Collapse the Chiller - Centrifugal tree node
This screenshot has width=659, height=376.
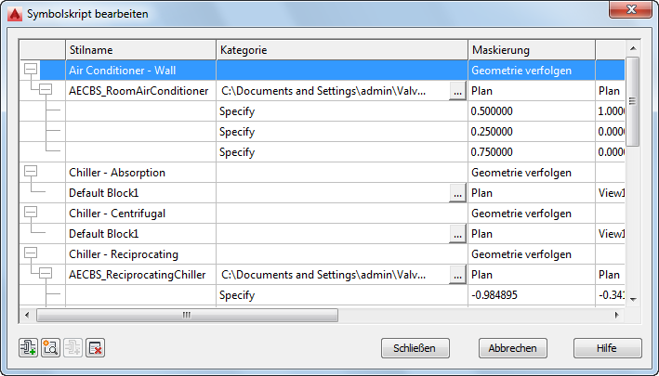(x=31, y=213)
